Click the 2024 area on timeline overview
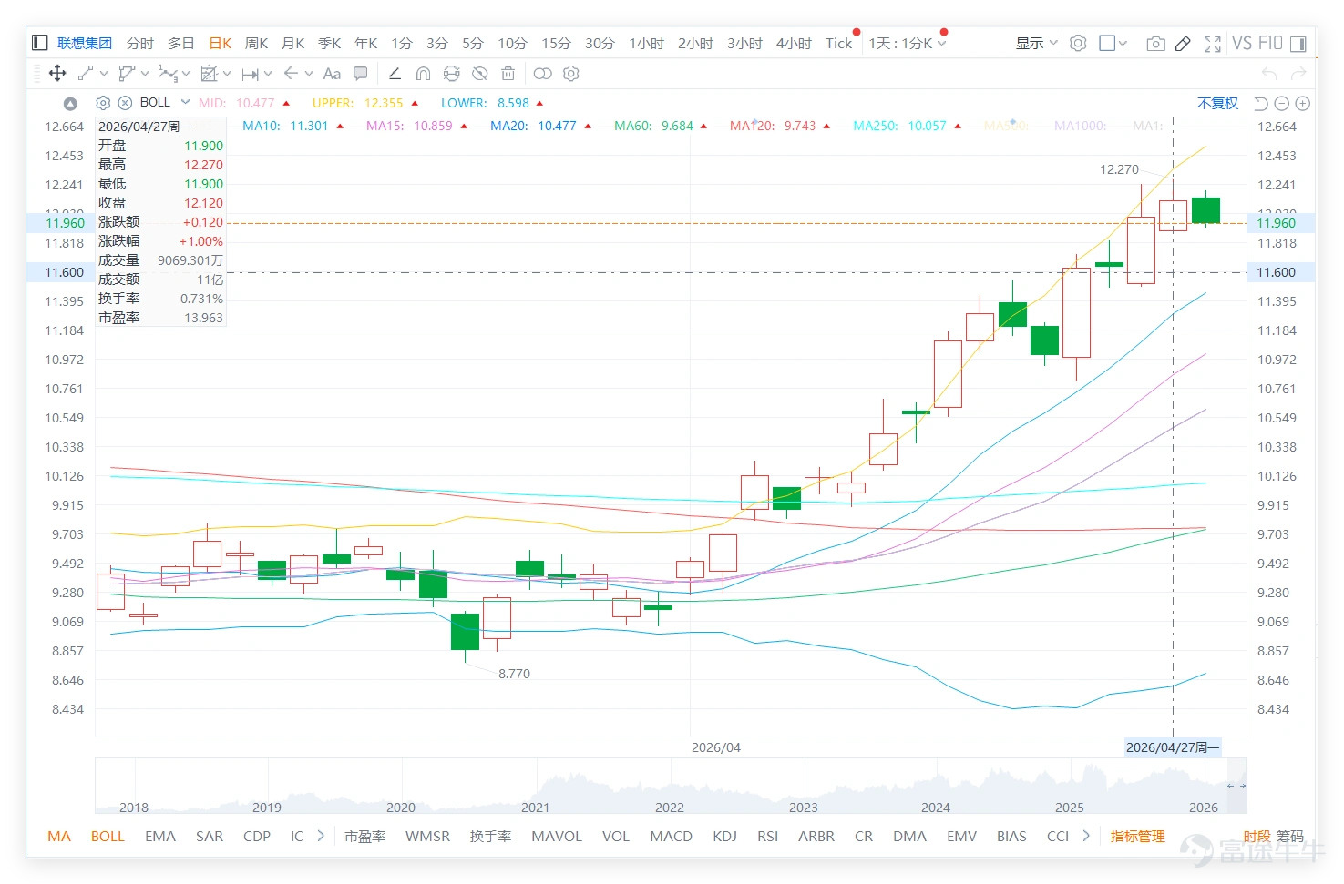 pos(935,807)
